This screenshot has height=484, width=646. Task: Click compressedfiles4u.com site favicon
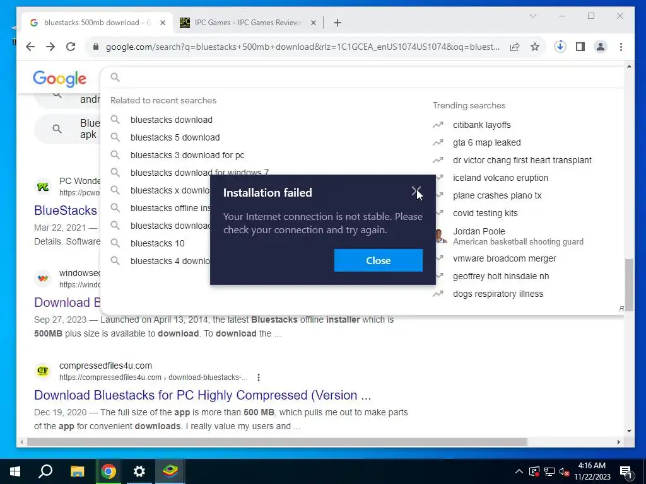(43, 371)
